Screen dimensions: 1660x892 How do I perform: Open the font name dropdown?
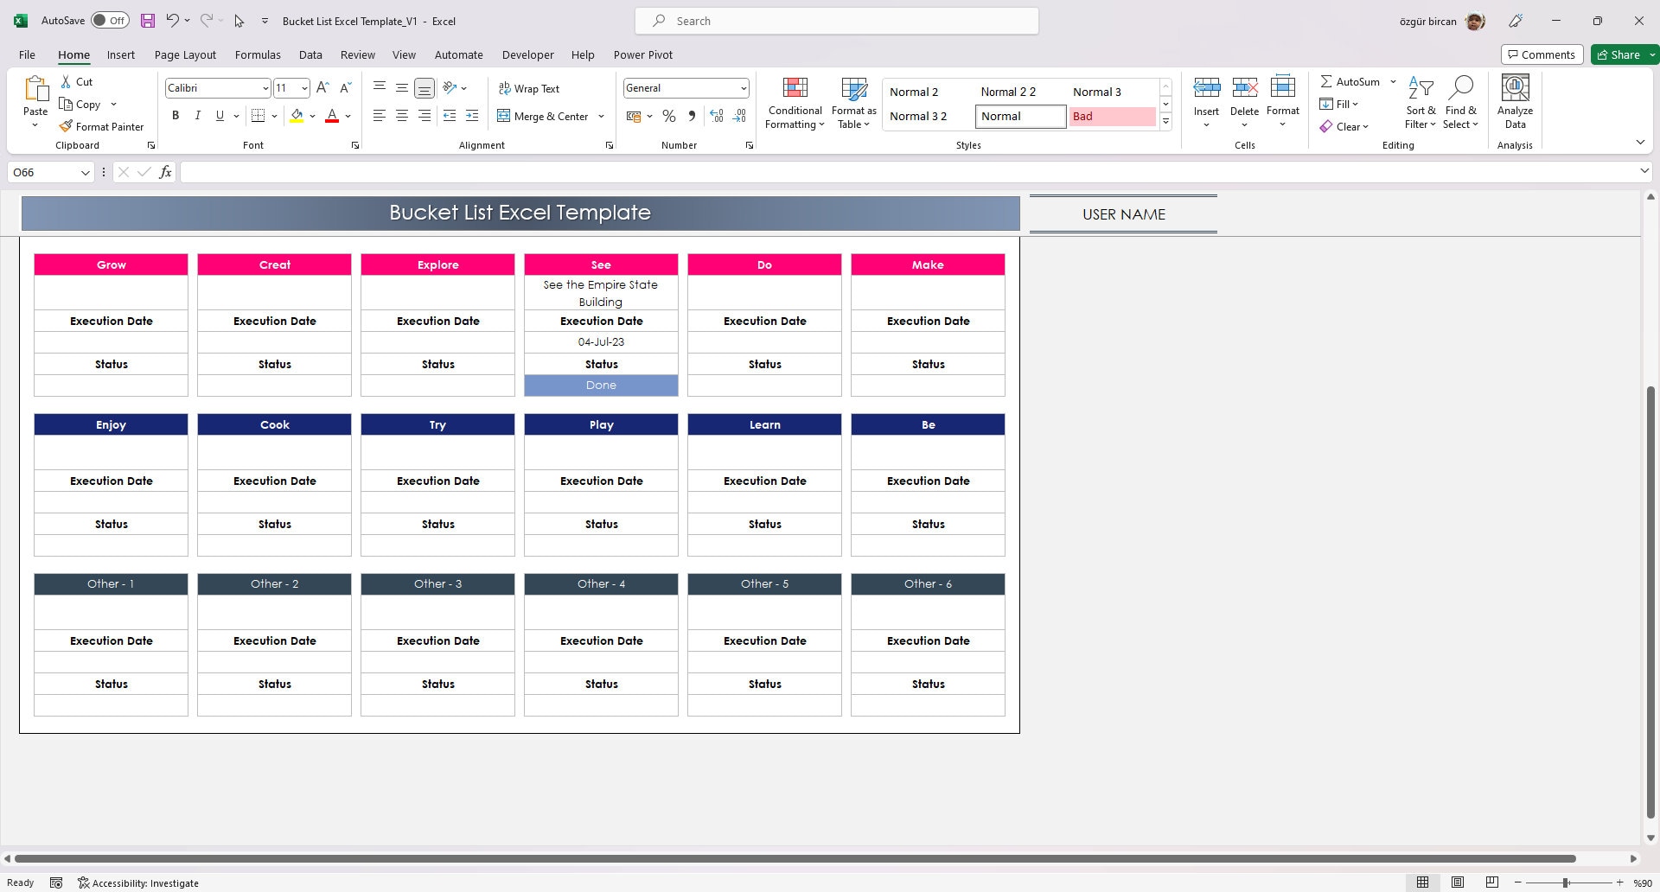coord(265,87)
